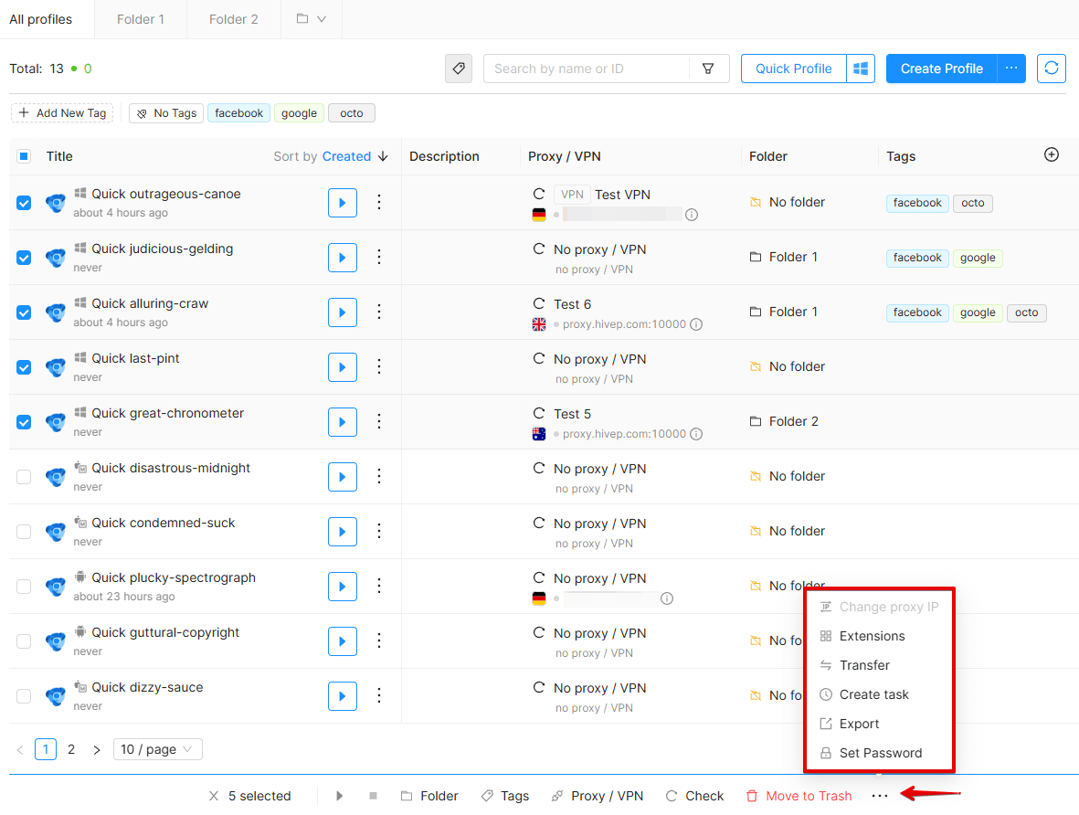Open more actions for Quick alluring-craw
The width and height of the screenshot is (1079, 815).
click(x=378, y=312)
